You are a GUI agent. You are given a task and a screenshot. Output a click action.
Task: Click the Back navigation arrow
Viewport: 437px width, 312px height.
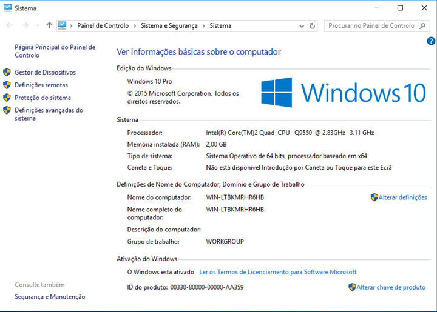pos(10,25)
